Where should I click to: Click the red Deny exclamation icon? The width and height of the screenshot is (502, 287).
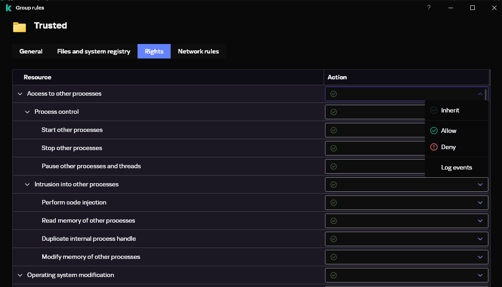pos(434,147)
